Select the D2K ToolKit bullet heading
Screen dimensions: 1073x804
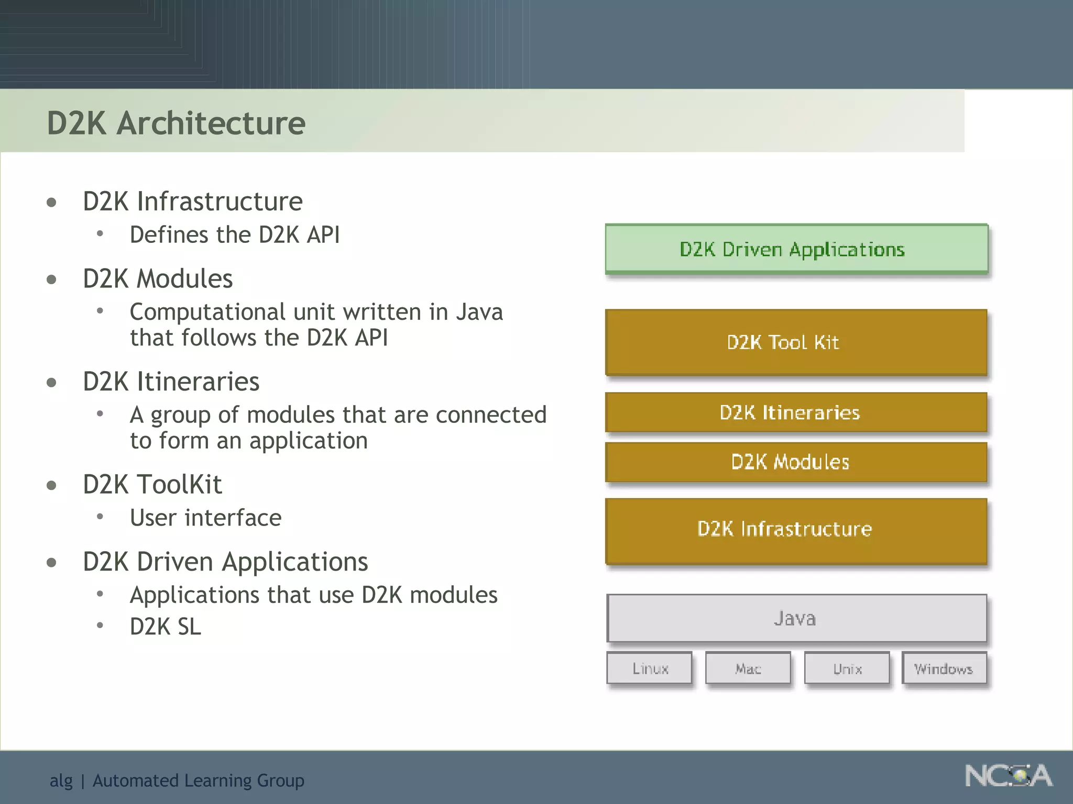(152, 484)
